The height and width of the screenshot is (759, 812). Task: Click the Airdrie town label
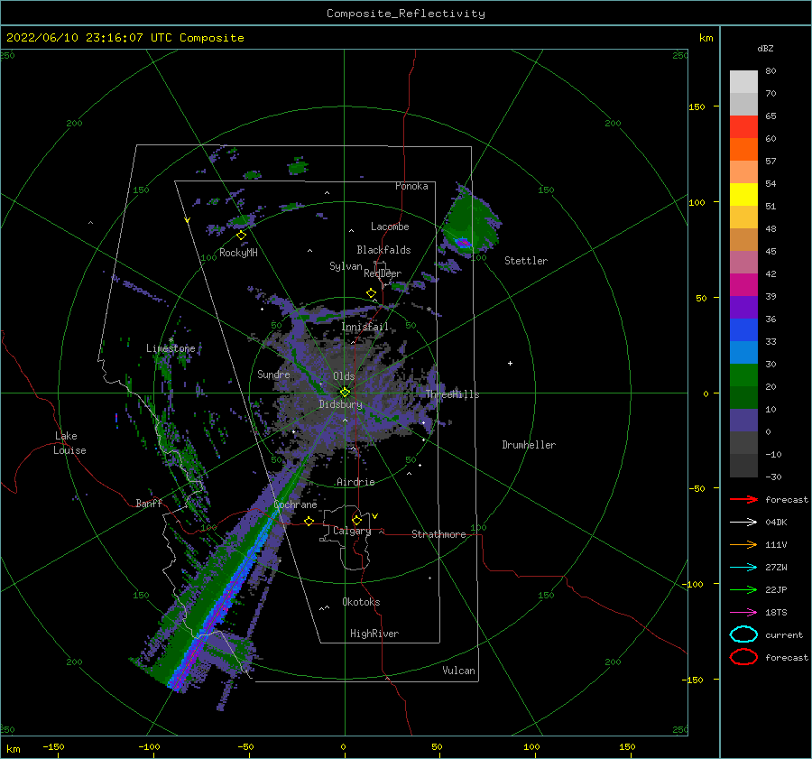(355, 482)
